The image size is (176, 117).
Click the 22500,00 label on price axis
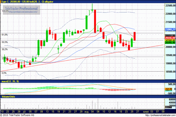coord(170,6)
